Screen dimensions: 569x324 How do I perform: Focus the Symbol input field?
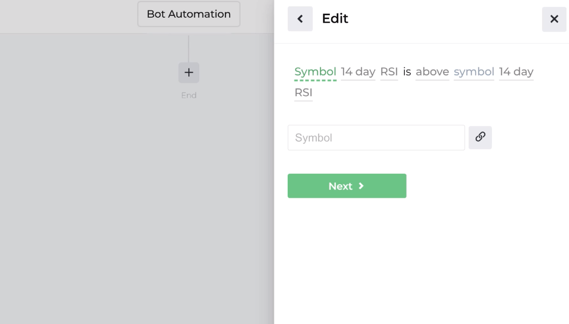376,138
